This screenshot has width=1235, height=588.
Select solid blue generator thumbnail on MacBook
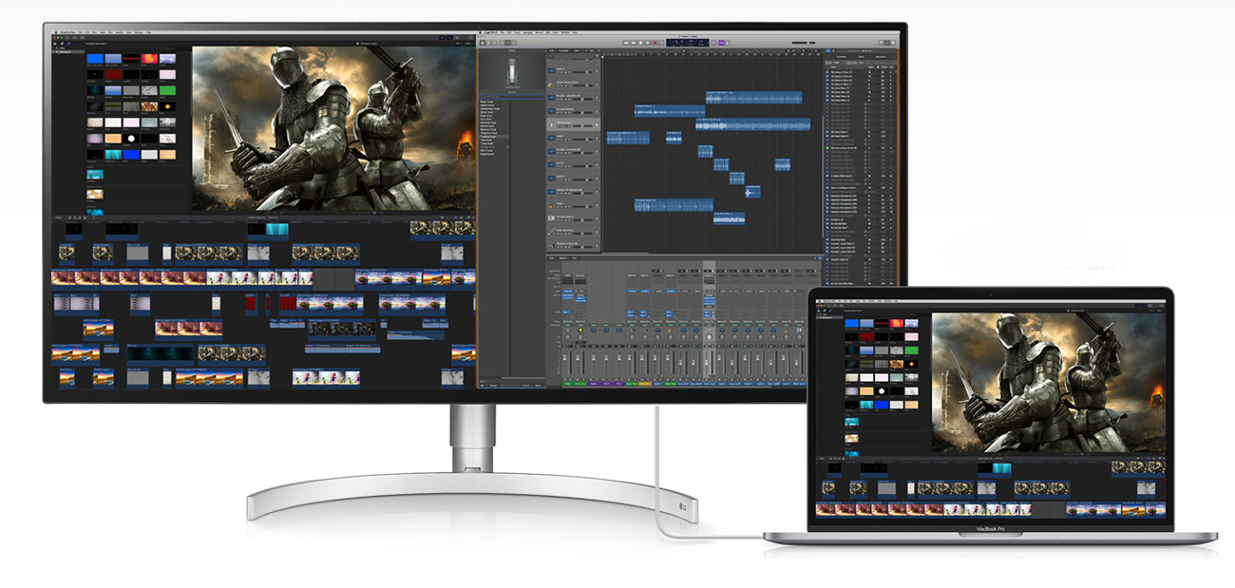click(852, 323)
